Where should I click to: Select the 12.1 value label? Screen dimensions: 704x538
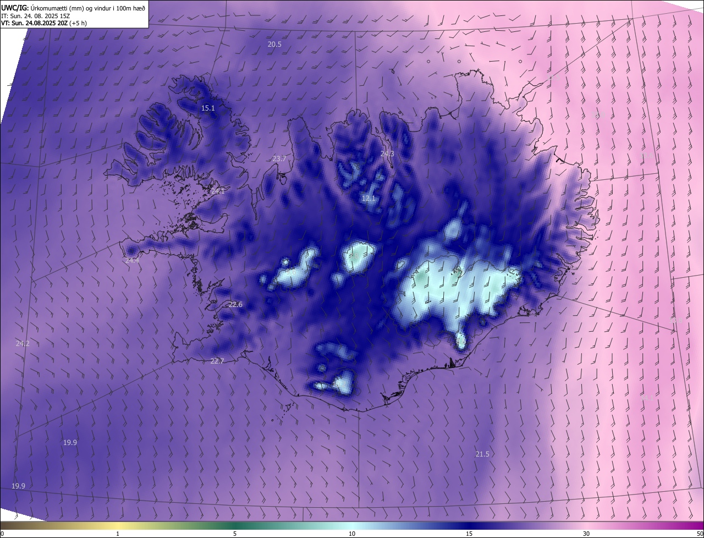(369, 199)
